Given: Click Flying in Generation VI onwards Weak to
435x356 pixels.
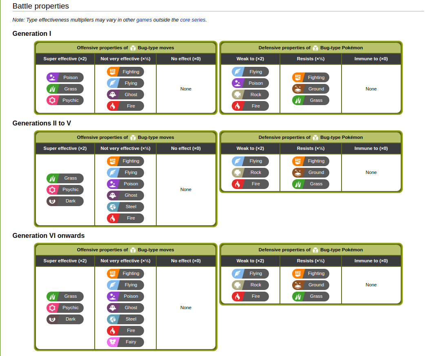Looking at the screenshot, I should tap(250, 273).
